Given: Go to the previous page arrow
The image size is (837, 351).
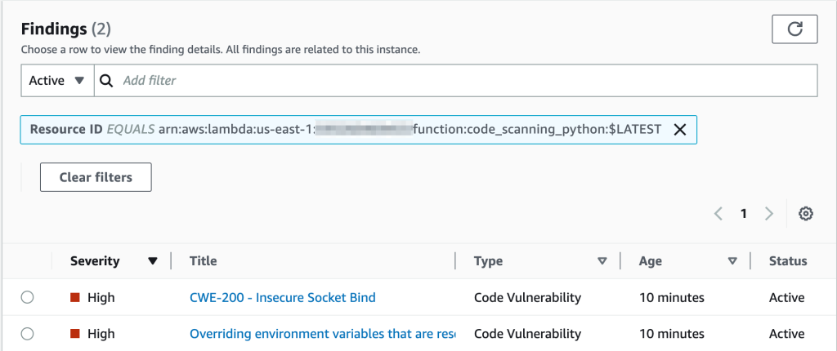Looking at the screenshot, I should pyautogui.click(x=718, y=214).
